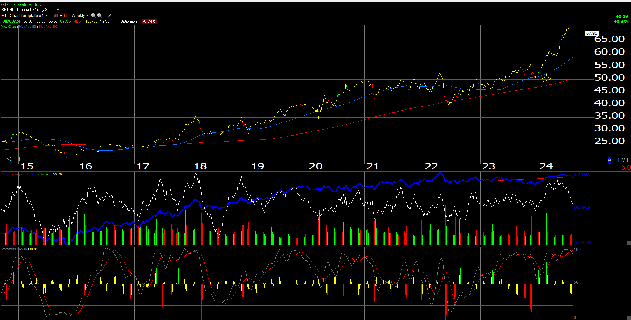Image resolution: width=631 pixels, height=320 pixels.
Task: Click the 24 year marker on time axis
Action: 546,166
